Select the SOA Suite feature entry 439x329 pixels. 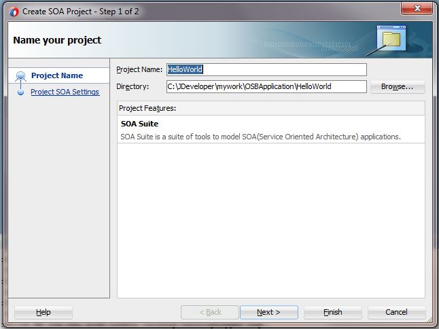(271, 130)
